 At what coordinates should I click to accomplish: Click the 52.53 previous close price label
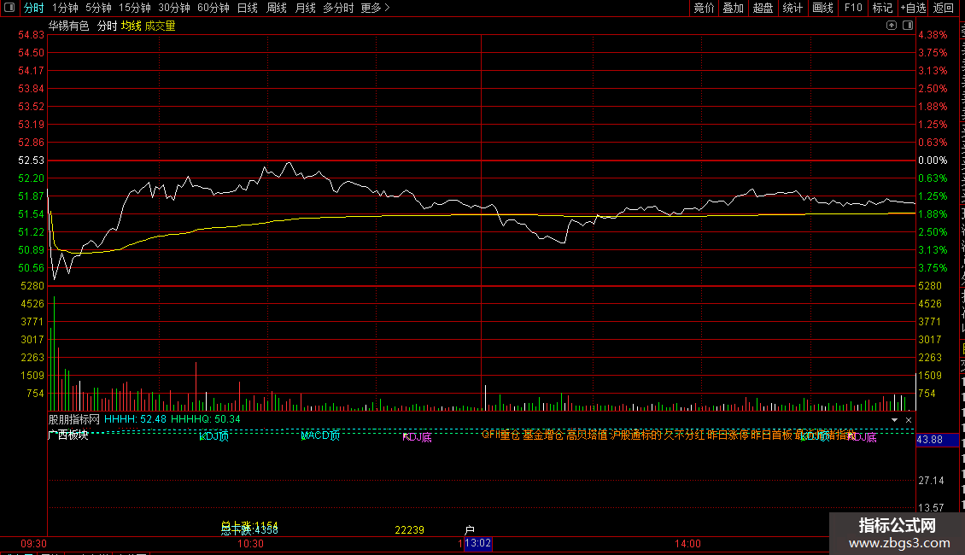[32, 160]
